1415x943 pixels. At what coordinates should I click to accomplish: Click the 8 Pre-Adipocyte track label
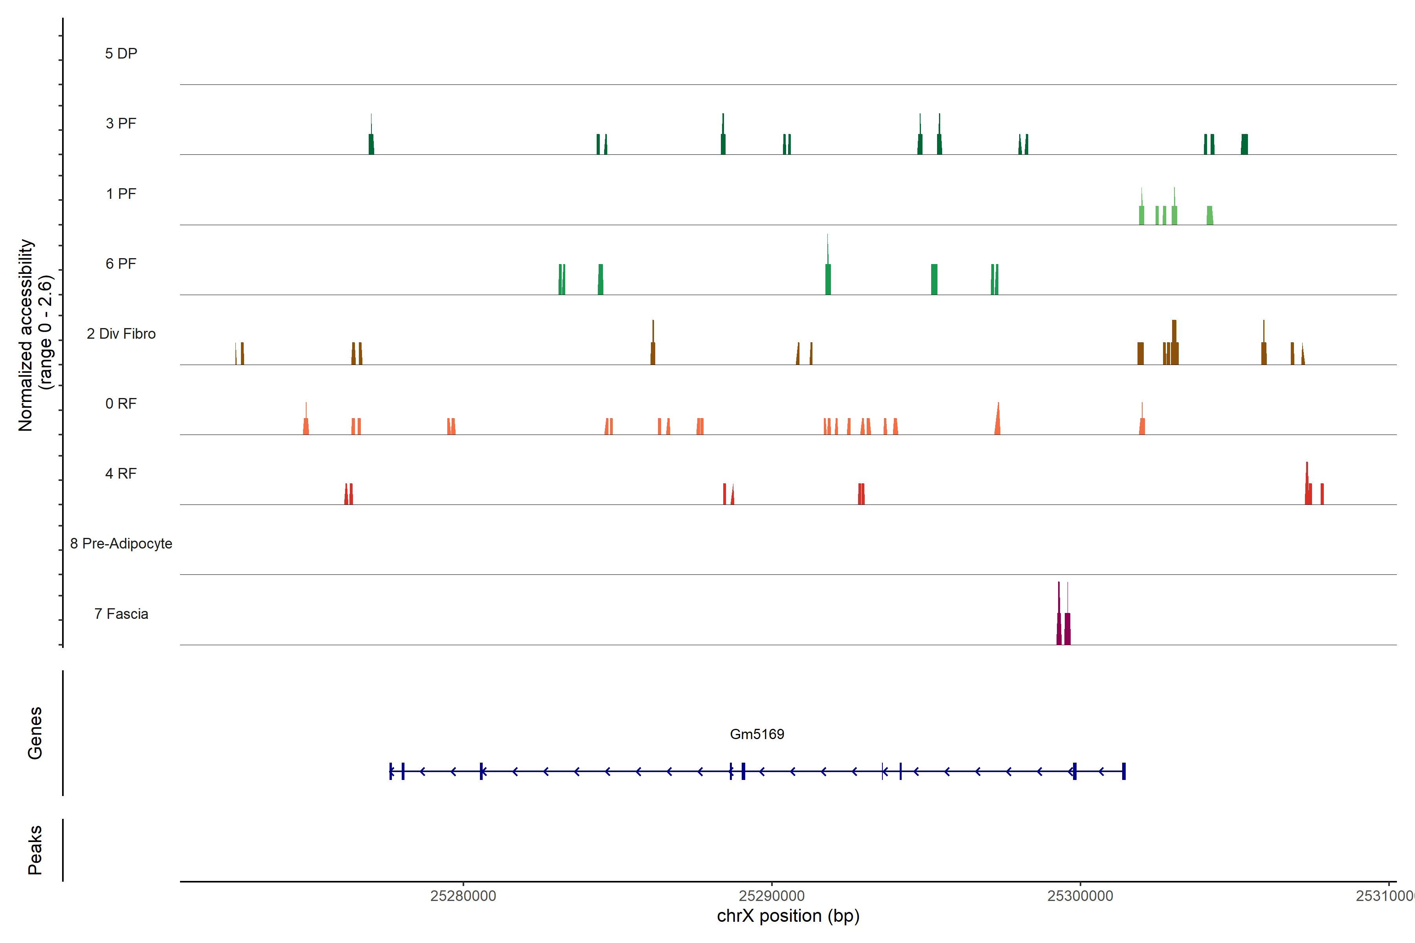coord(121,544)
